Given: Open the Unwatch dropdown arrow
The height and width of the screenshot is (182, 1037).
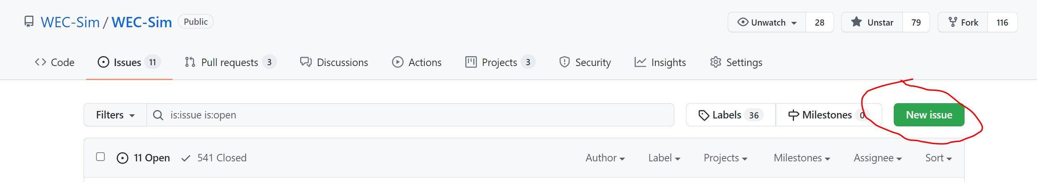Looking at the screenshot, I should (x=794, y=23).
